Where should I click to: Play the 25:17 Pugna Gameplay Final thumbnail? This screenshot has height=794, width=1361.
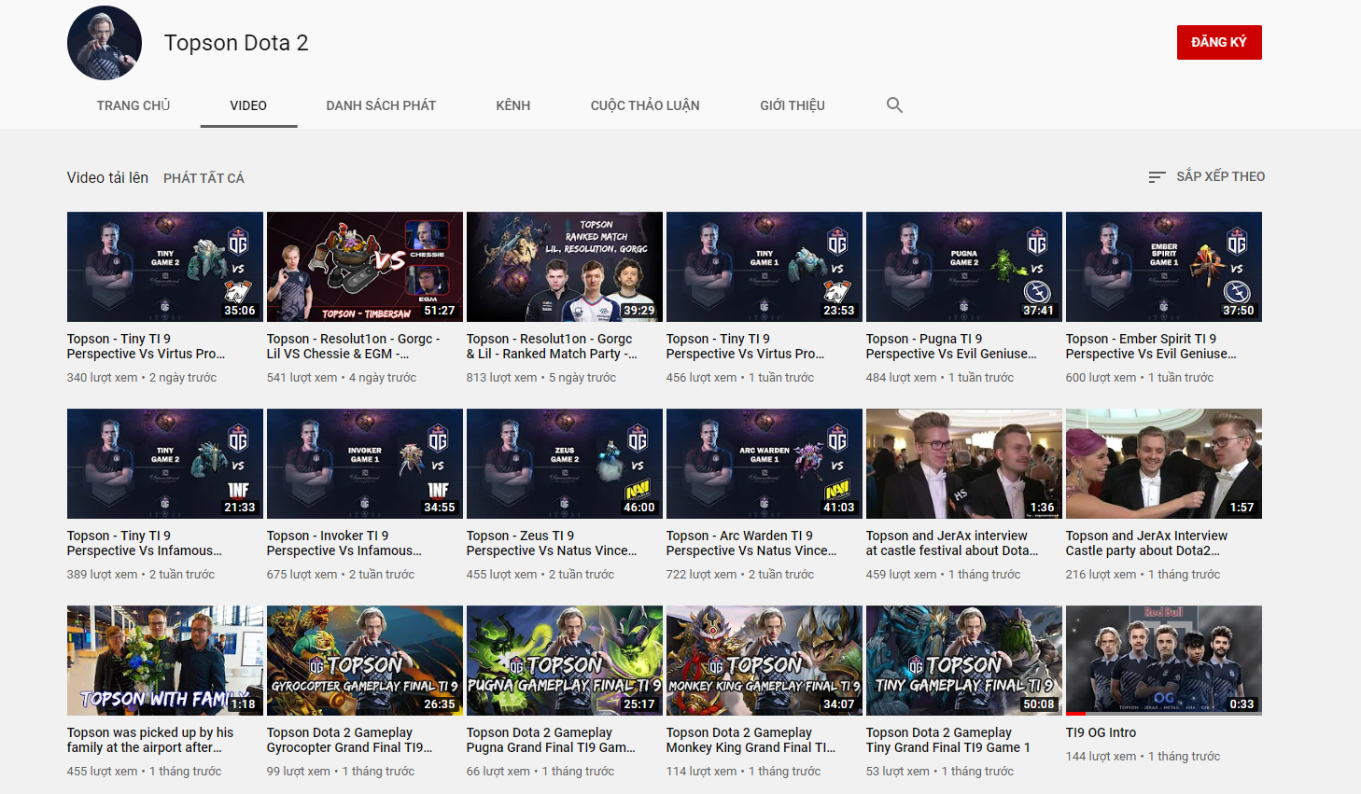click(565, 661)
